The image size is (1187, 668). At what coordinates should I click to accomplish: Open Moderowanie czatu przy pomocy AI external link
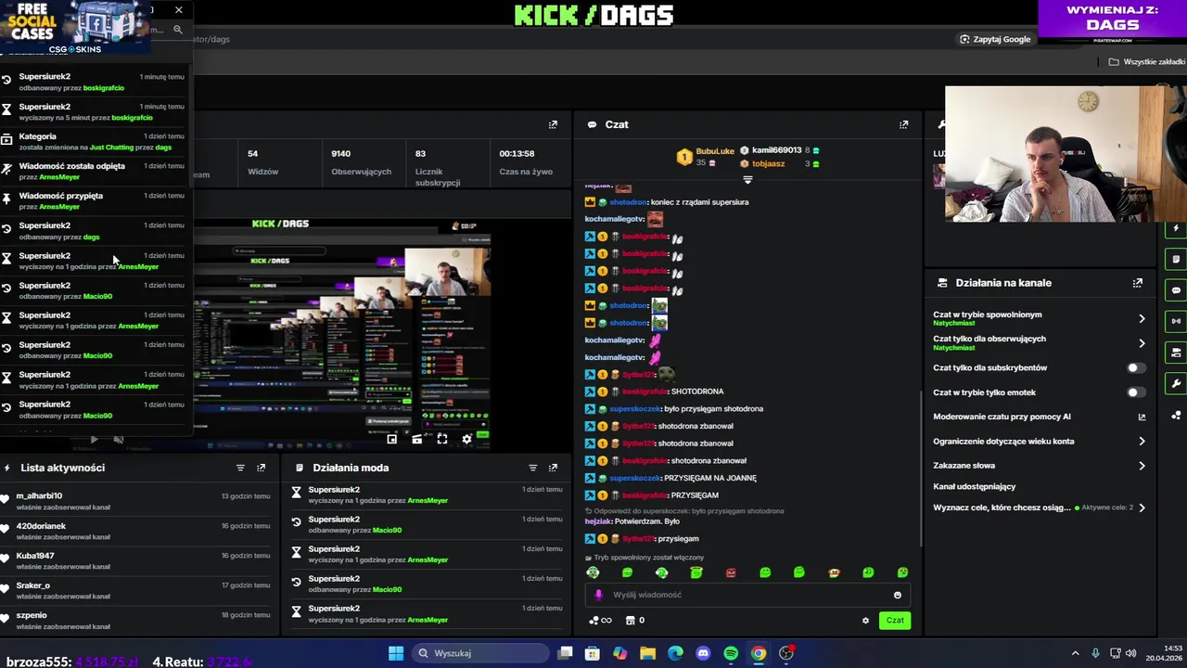1142,417
